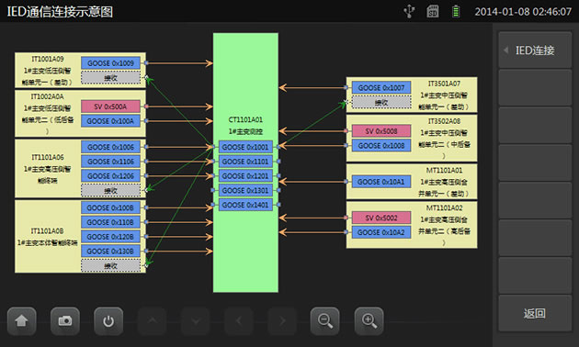Check the battery indicator icon
579x347 pixels.
pos(456,11)
